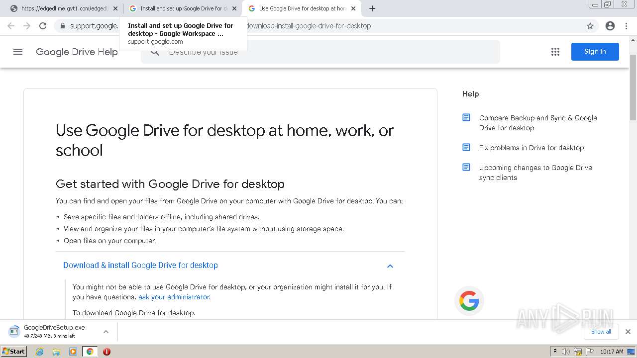Close the edgedl.me.gvt1.com tab

[x=115, y=8]
